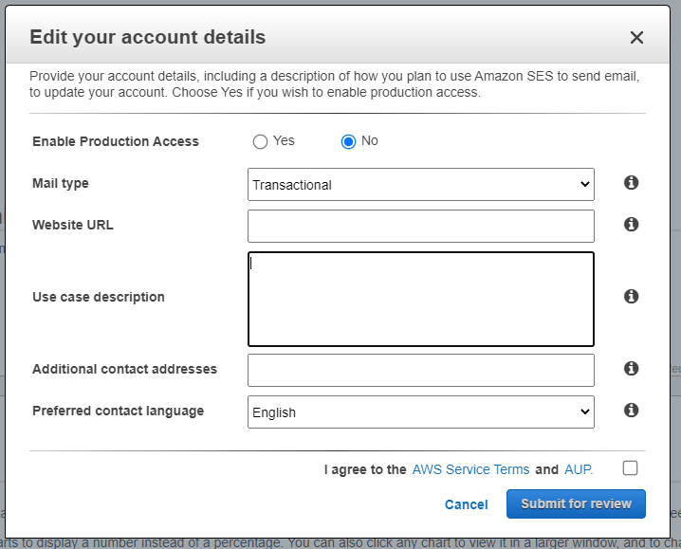Open the AUP link

pyautogui.click(x=578, y=469)
